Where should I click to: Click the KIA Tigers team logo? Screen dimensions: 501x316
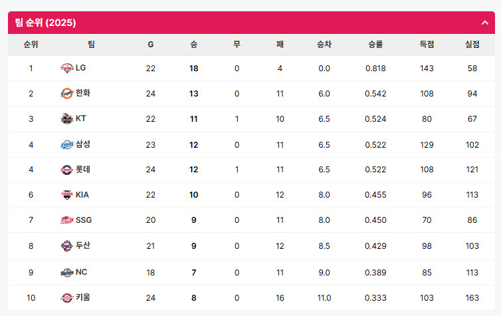click(x=67, y=195)
